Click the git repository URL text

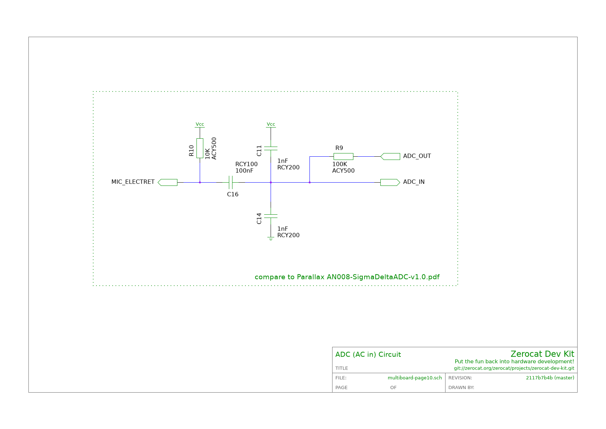(514, 368)
